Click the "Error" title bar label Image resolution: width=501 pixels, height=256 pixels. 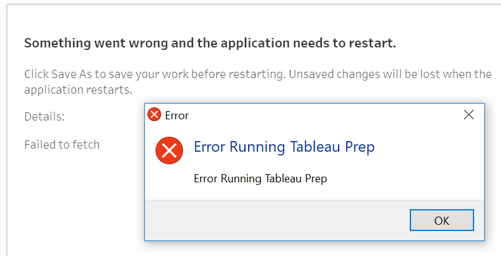click(x=177, y=116)
